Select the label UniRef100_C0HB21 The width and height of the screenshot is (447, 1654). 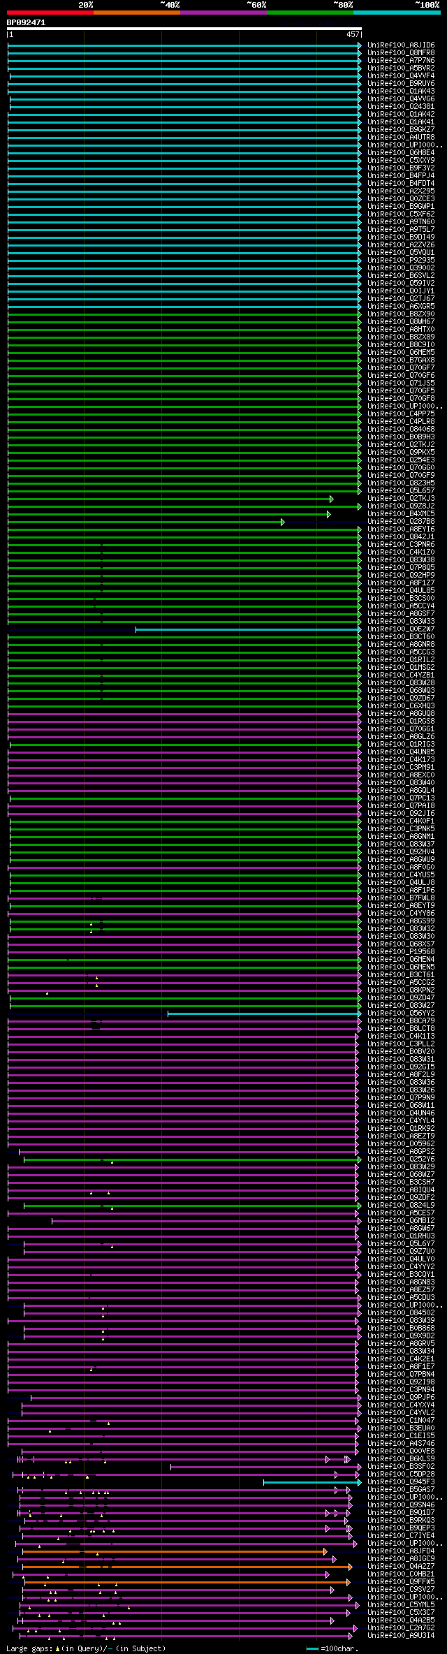point(401,1574)
